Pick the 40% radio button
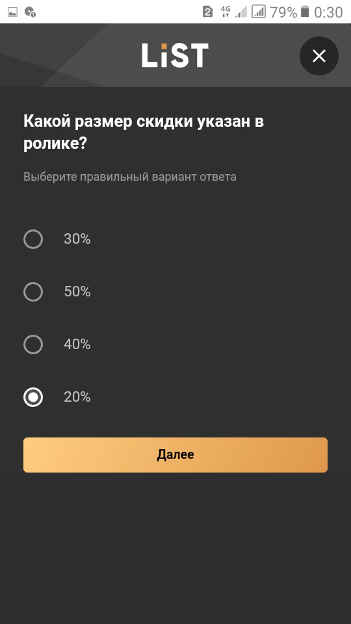Image resolution: width=351 pixels, height=624 pixels. tap(33, 344)
